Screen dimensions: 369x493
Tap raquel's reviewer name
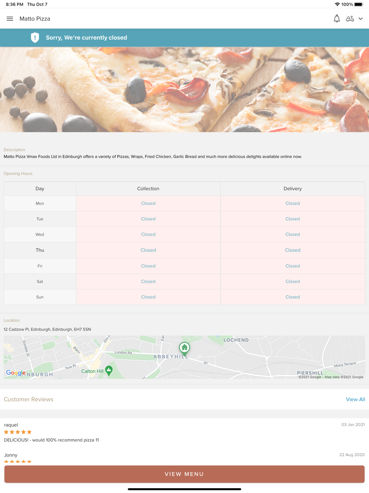pos(11,425)
